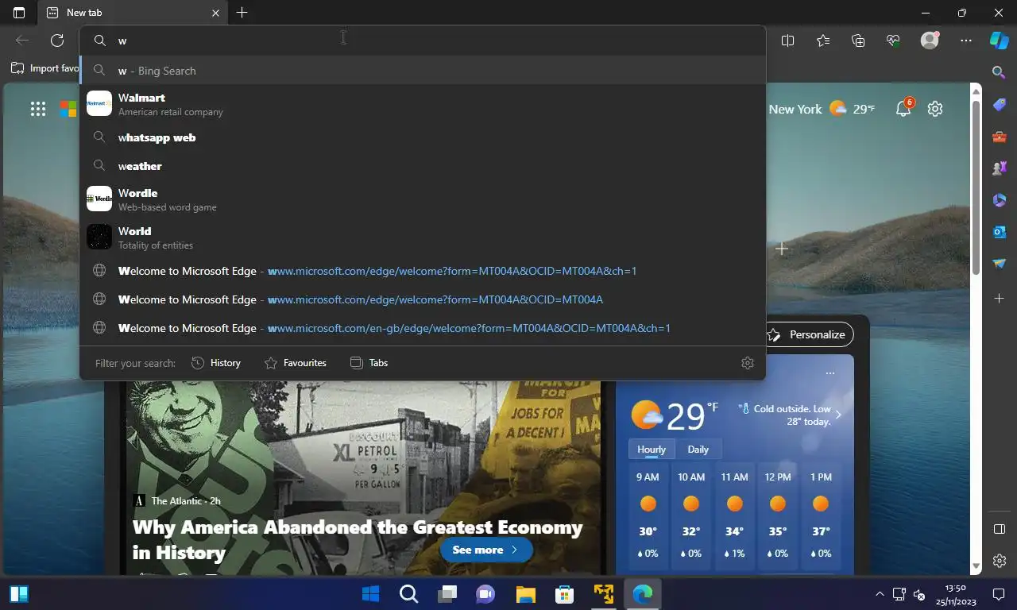Open Welcome to Microsoft Edge link ending en-gb ch=1
The height and width of the screenshot is (610, 1017).
point(422,328)
